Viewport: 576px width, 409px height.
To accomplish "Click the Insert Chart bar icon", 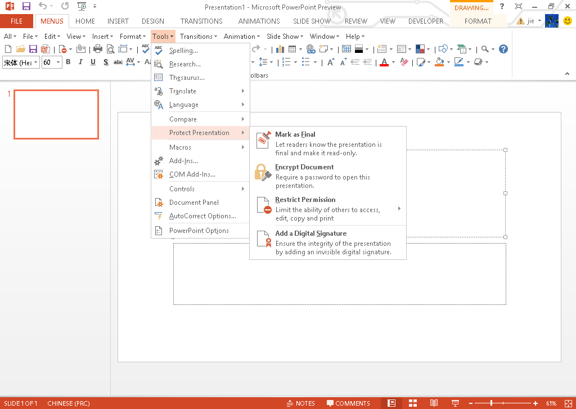I will click(280, 49).
